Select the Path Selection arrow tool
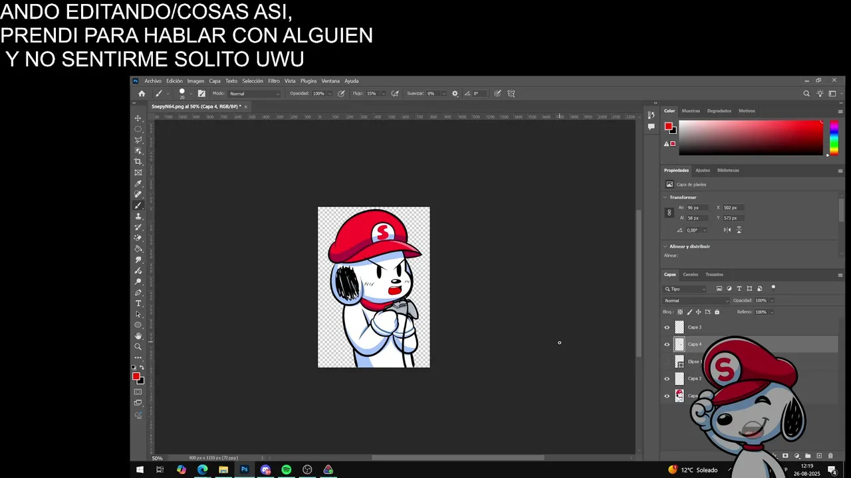 pyautogui.click(x=138, y=314)
